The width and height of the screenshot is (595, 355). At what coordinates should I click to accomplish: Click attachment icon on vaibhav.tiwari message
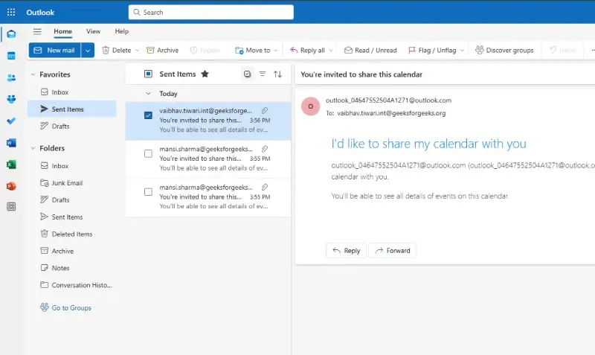pos(265,110)
